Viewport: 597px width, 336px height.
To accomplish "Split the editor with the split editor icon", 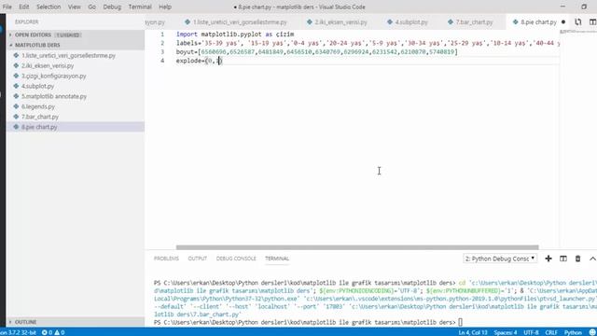I will point(592,22).
